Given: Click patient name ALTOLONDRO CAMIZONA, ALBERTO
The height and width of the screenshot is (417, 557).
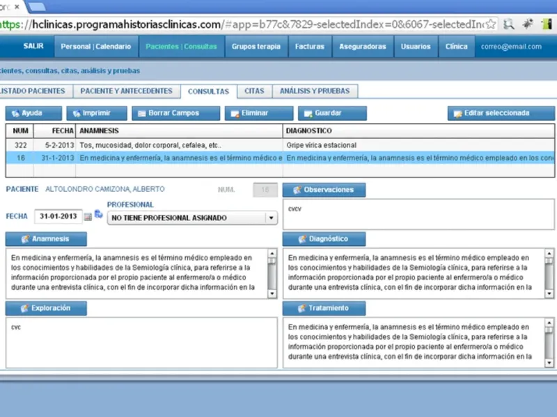Looking at the screenshot, I should [105, 189].
